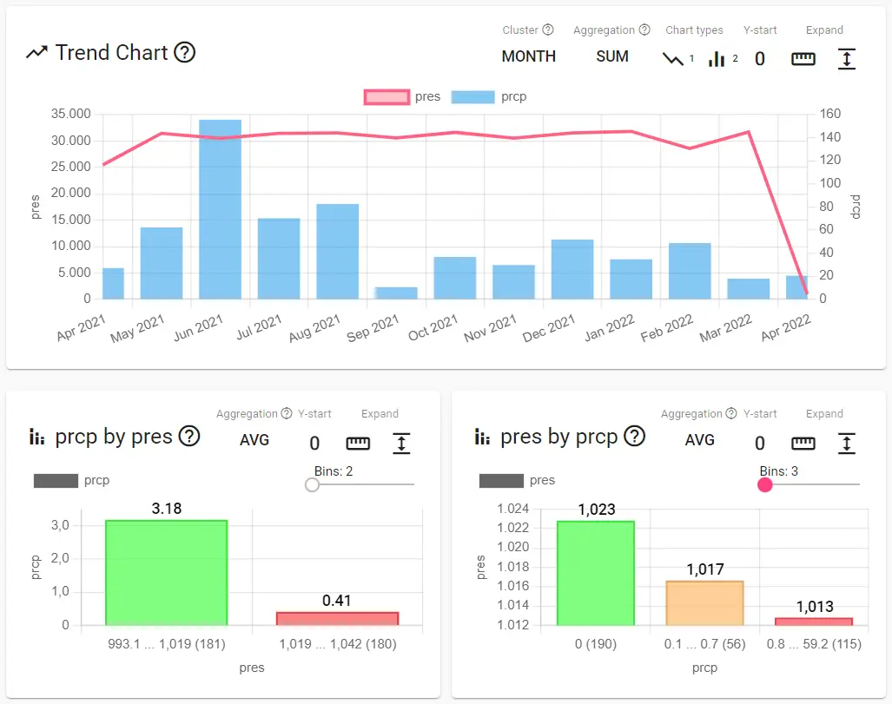Click the "Nov 2021" axis label
Image resolution: width=892 pixels, height=704 pixels.
tap(491, 328)
